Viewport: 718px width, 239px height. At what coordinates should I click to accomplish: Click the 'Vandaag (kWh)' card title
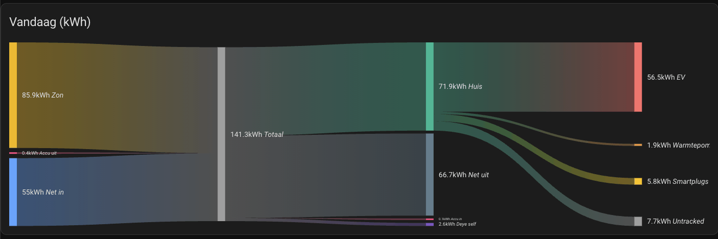click(x=50, y=22)
